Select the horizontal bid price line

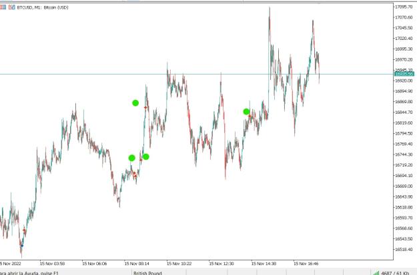click(197, 74)
